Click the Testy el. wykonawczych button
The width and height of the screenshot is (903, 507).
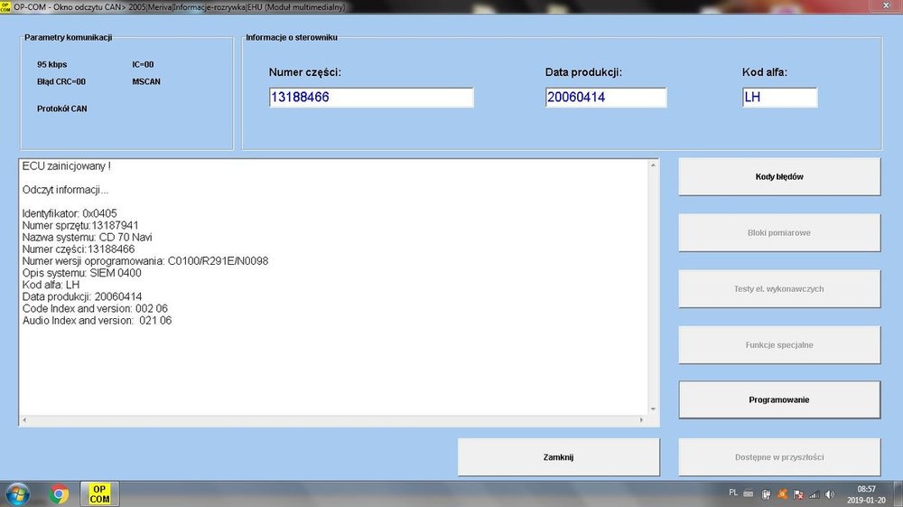click(x=779, y=288)
